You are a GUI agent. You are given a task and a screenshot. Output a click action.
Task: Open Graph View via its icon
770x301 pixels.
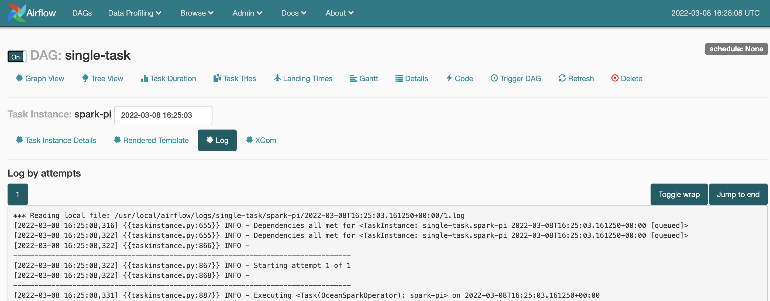[19, 78]
